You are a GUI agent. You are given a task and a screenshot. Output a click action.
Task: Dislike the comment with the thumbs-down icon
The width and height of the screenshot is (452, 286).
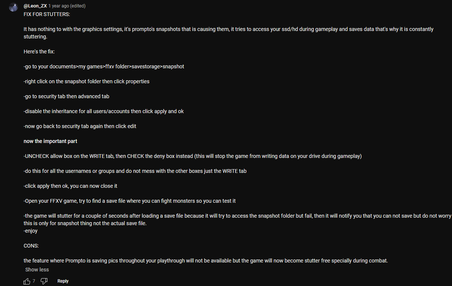pyautogui.click(x=44, y=281)
